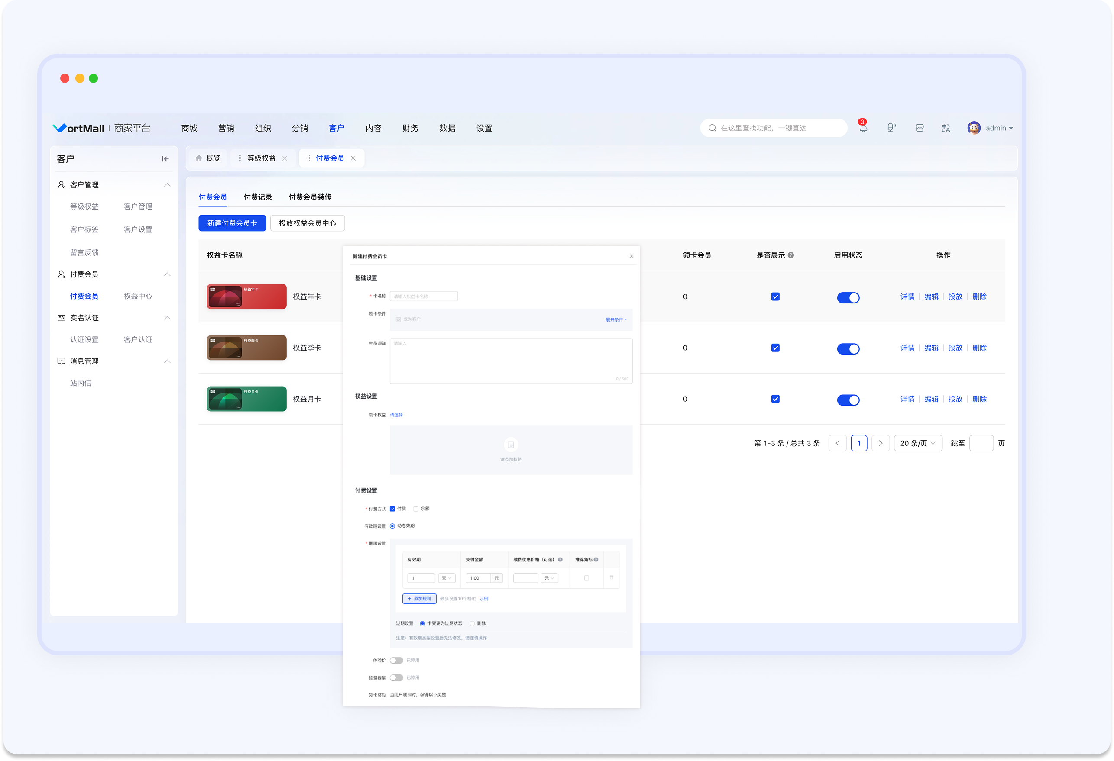Close the 新建付费会员卡 dialog
The height and width of the screenshot is (761, 1114).
point(631,256)
